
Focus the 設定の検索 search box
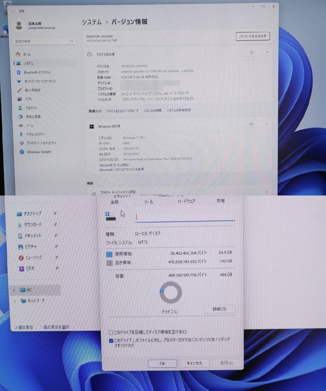click(x=45, y=41)
